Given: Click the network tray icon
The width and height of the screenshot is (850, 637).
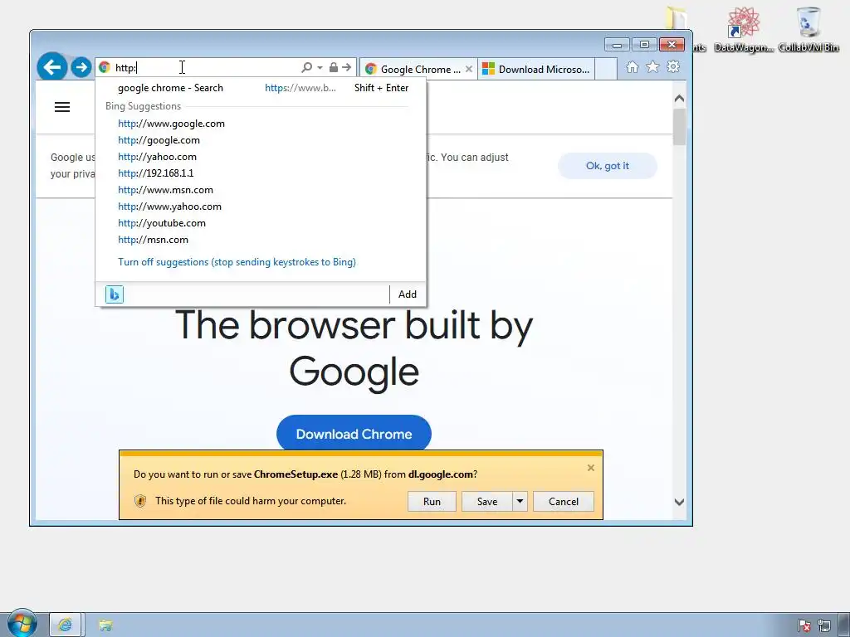Looking at the screenshot, I should coord(824,626).
